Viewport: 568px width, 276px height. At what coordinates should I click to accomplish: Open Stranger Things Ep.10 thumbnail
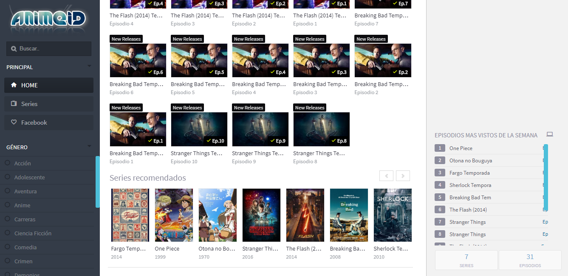[x=199, y=129]
